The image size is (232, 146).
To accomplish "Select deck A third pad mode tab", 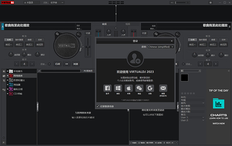I will pos(29,40).
